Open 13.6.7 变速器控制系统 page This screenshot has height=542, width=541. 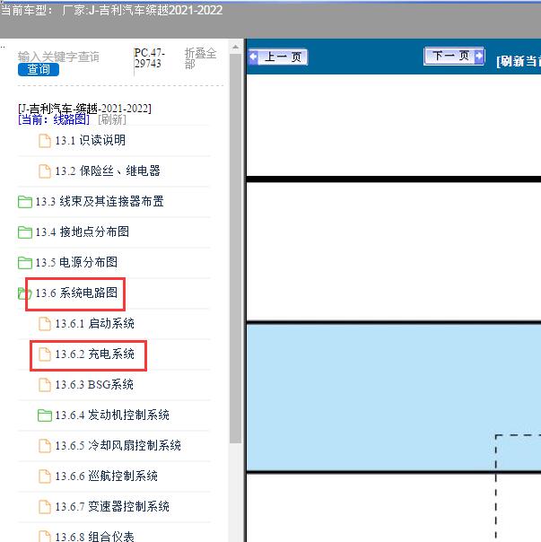coord(112,506)
